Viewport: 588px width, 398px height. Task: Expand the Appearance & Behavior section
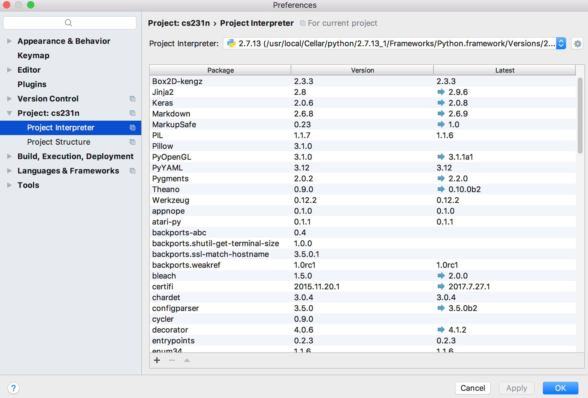9,41
